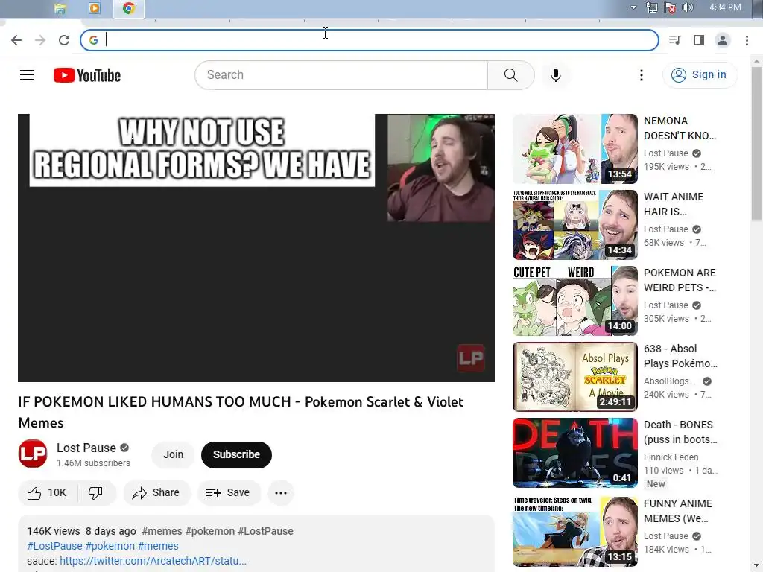Screen dimensions: 763x572
Task: Save the video to a playlist
Action: pyautogui.click(x=228, y=493)
